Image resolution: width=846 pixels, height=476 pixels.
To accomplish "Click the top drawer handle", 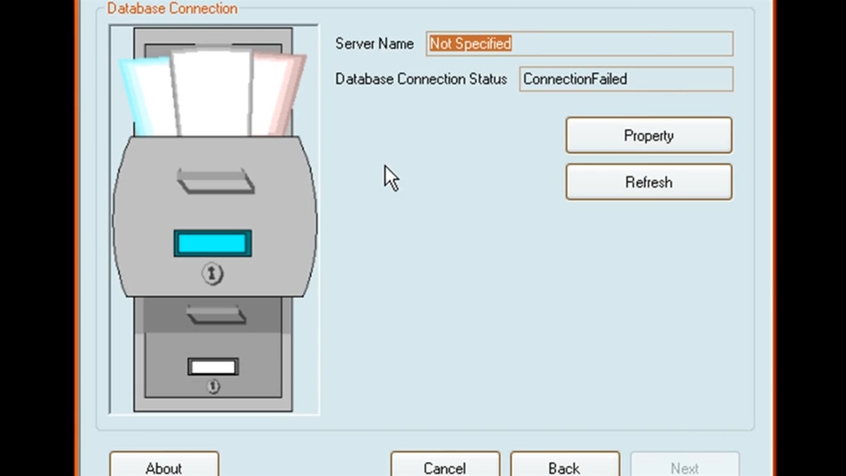I will click(215, 181).
